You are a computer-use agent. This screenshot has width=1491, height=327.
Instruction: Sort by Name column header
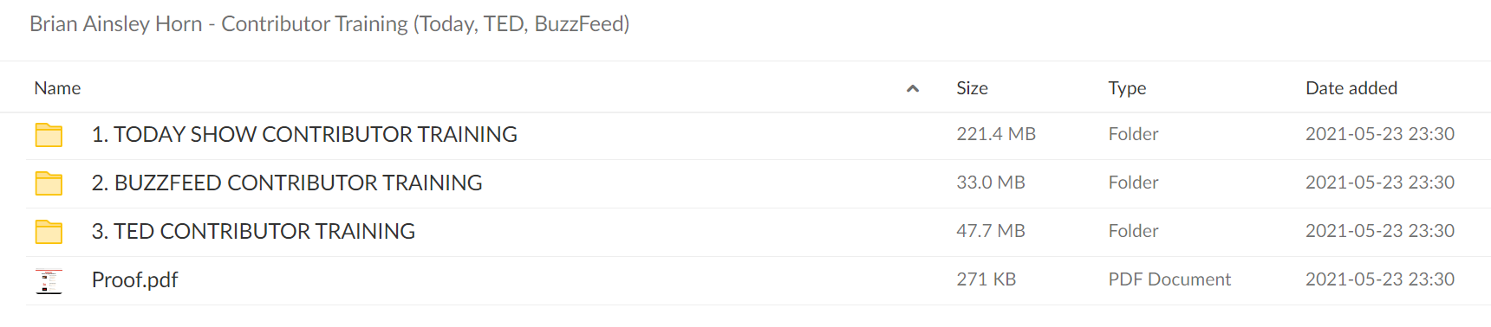[57, 88]
